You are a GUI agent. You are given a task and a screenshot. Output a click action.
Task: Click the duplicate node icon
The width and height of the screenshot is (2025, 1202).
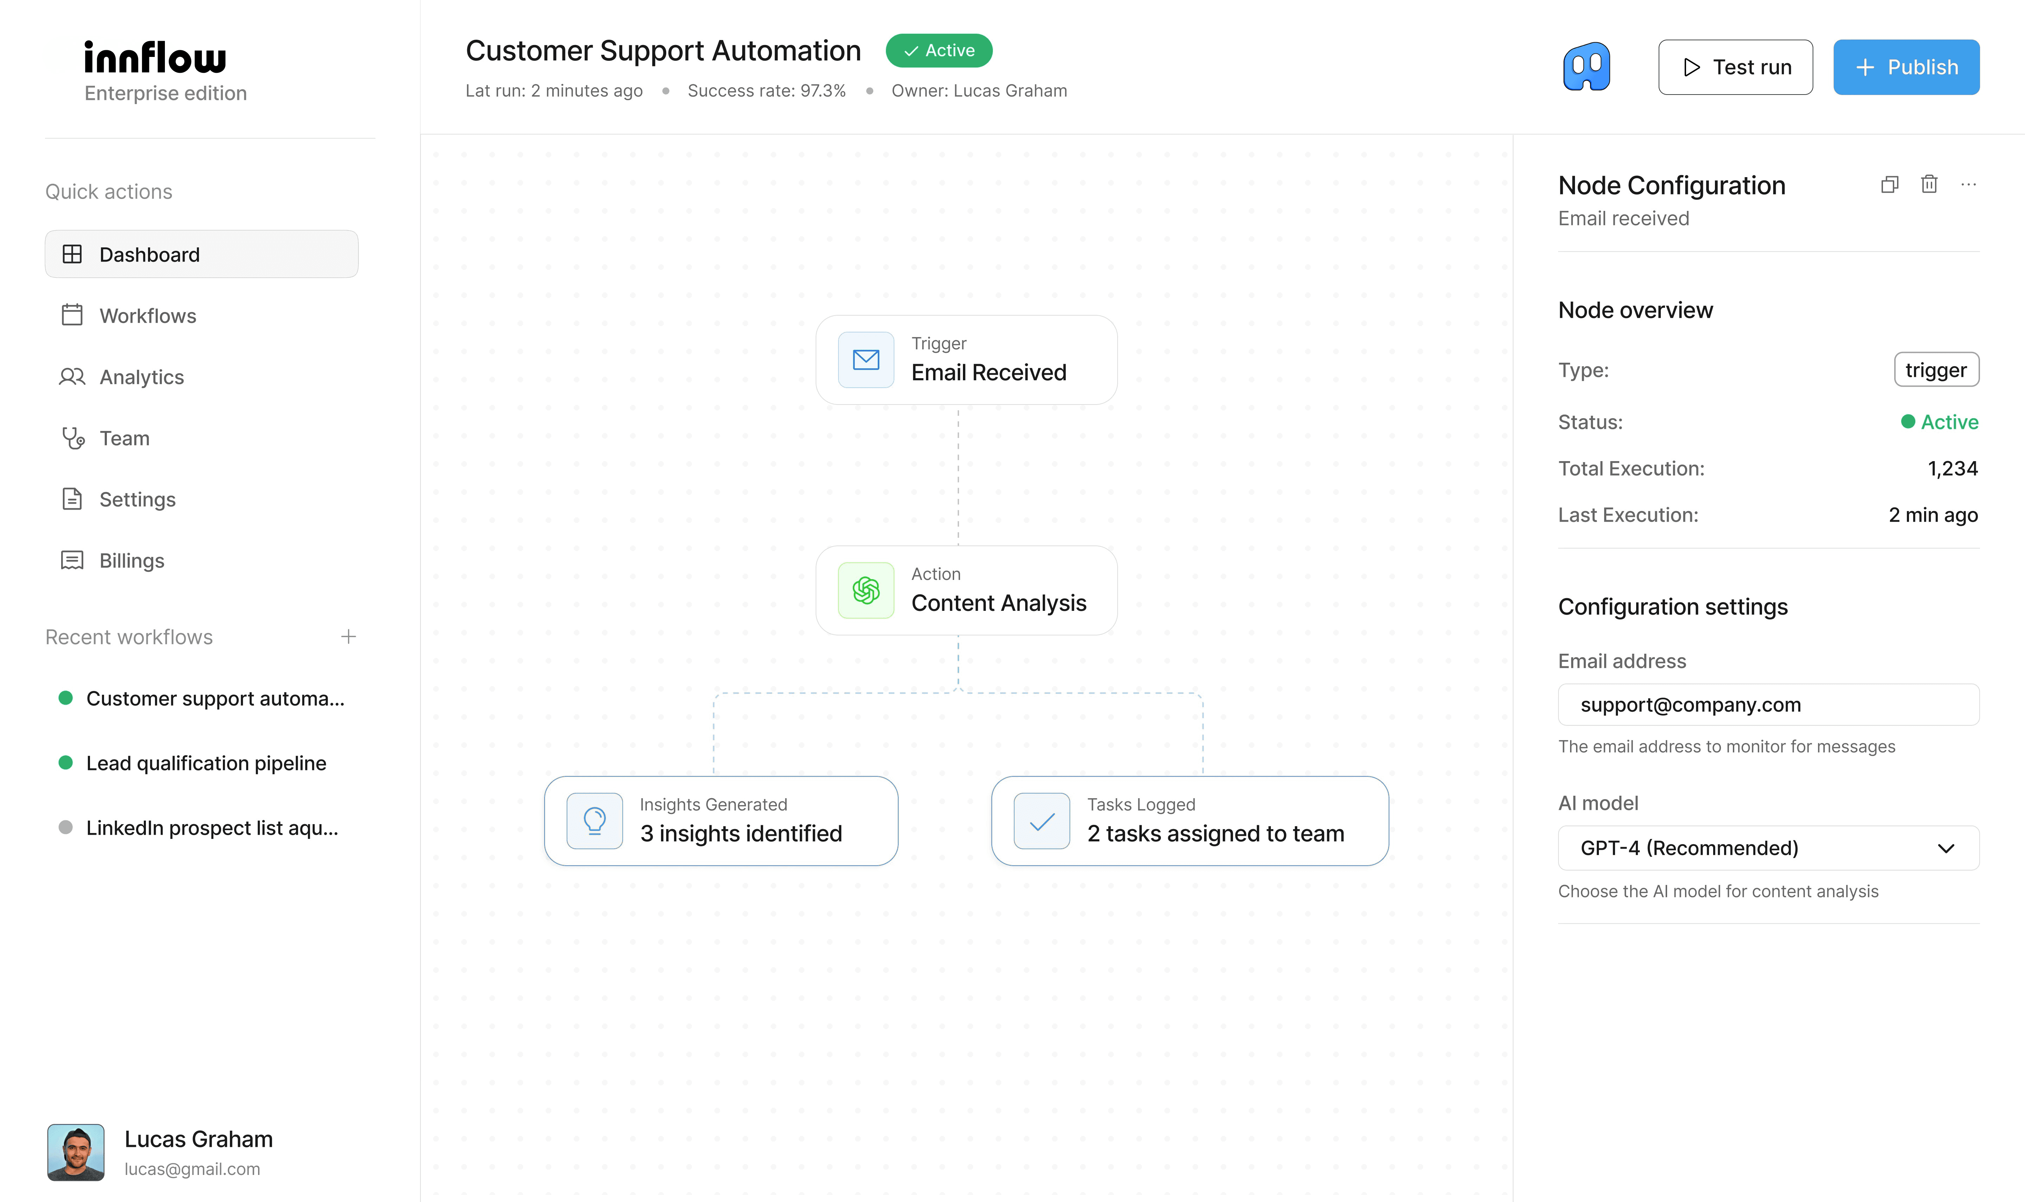(1889, 185)
